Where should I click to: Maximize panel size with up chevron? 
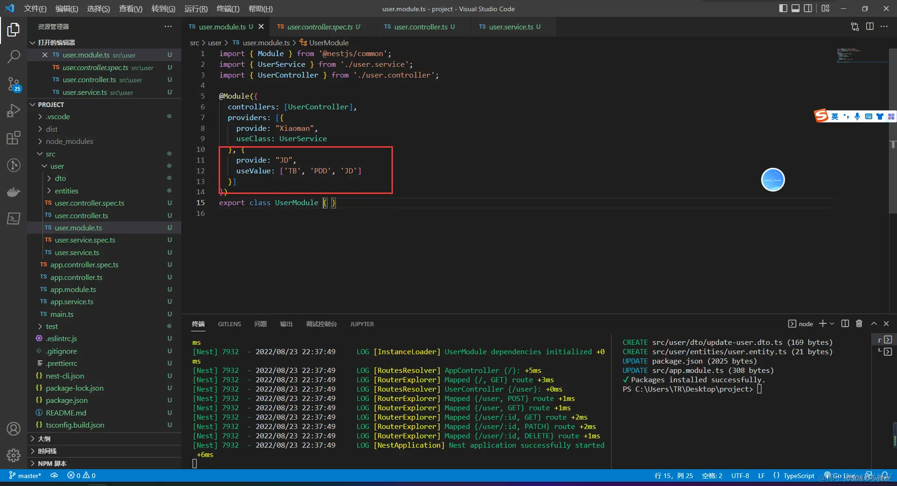pos(874,323)
